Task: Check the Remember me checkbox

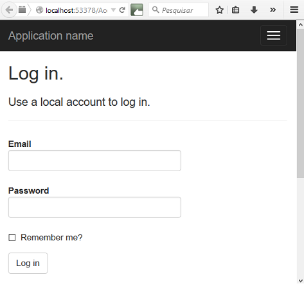Action: [x=12, y=237]
